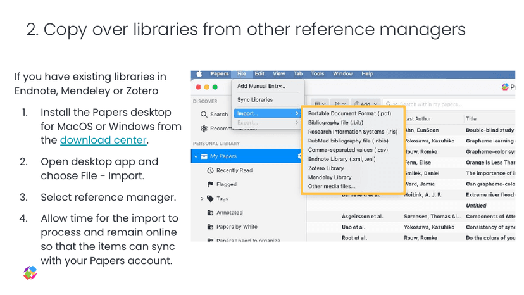This screenshot has width=524, height=295.
Task: Open the Apple menu icon
Action: click(199, 73)
